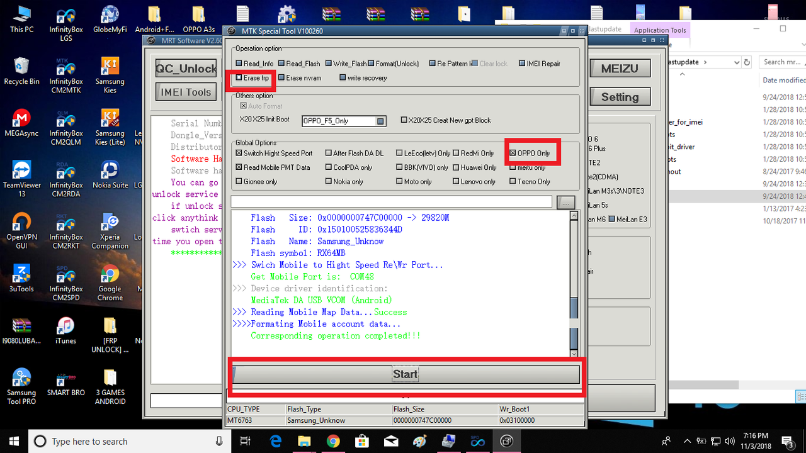806x453 pixels.
Task: Refresh the File Explorer folder view
Action: click(747, 62)
